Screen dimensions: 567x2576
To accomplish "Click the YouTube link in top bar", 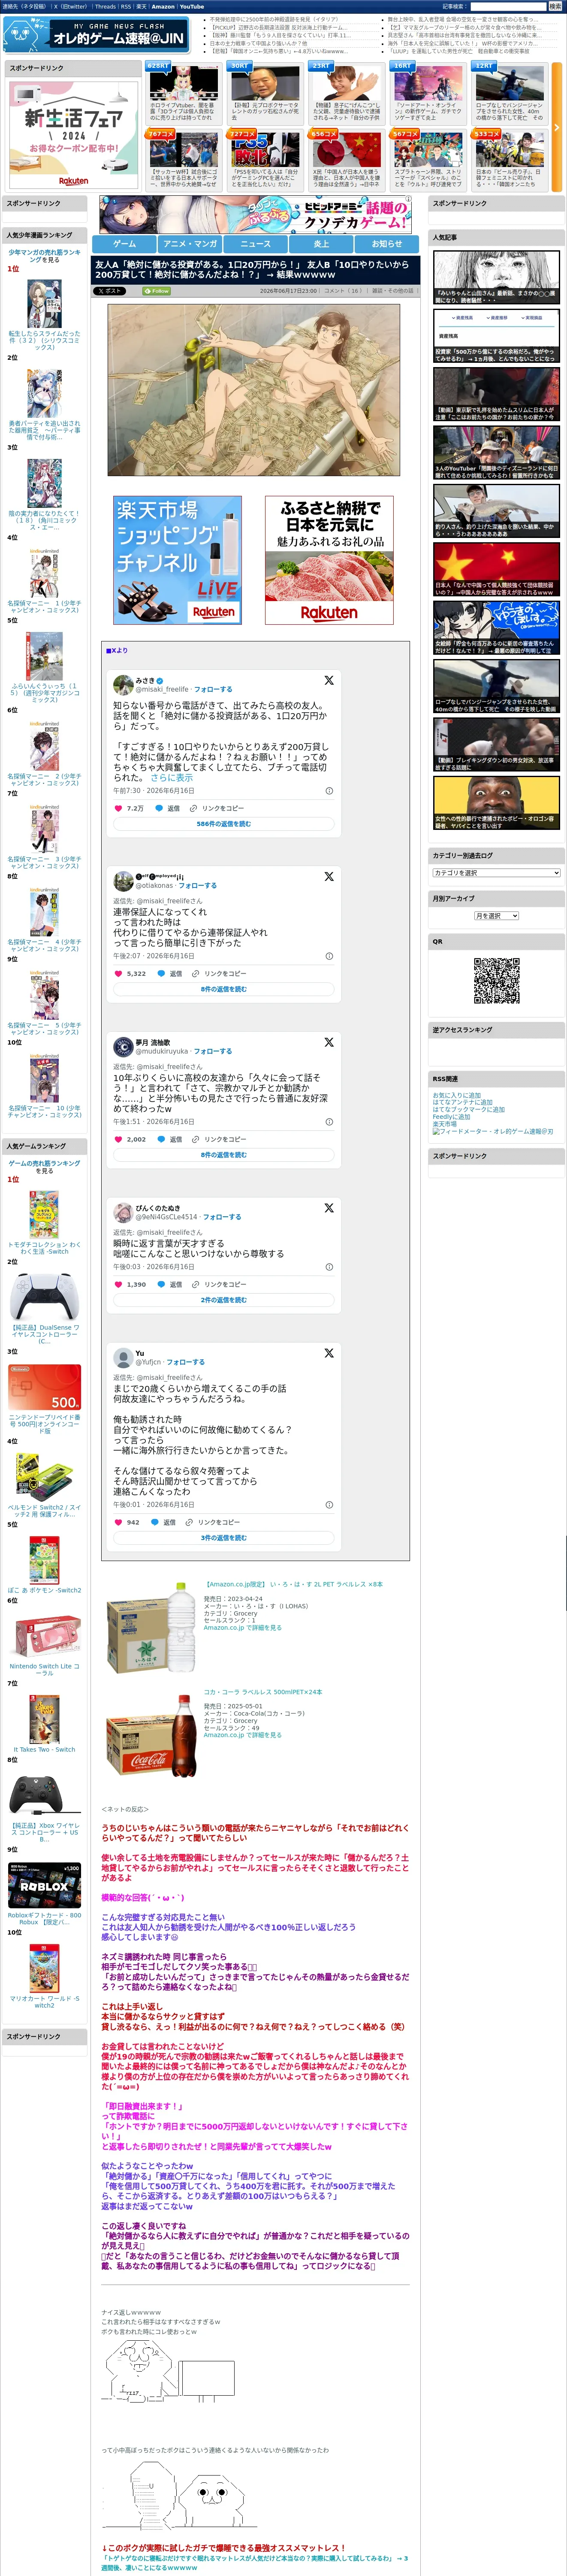I will (x=192, y=7).
